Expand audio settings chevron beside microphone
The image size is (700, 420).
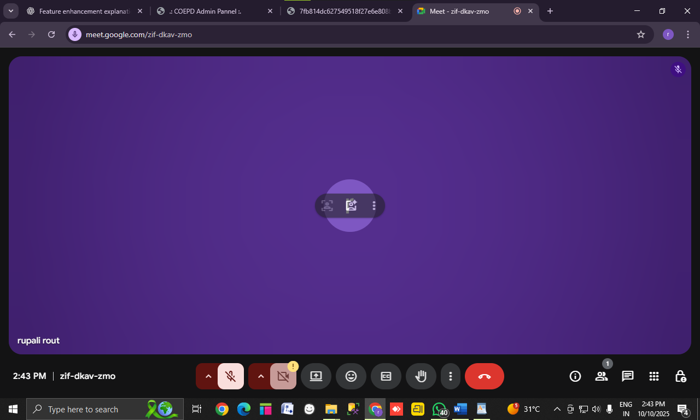coord(208,376)
